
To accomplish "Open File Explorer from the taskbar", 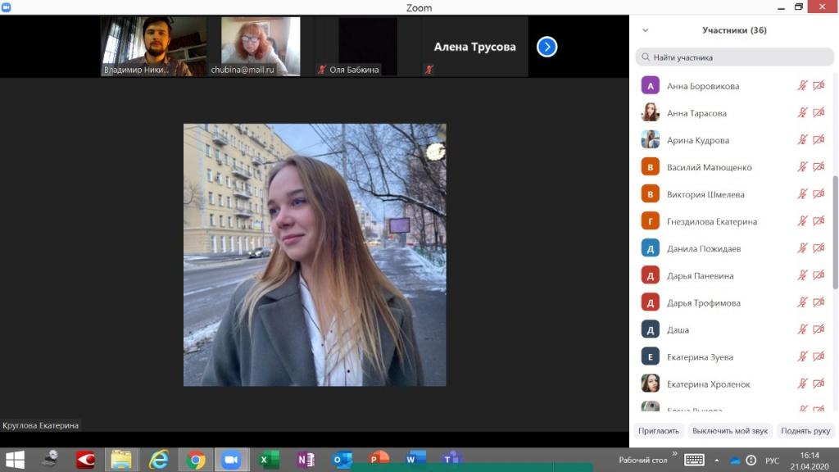I will pos(121,460).
